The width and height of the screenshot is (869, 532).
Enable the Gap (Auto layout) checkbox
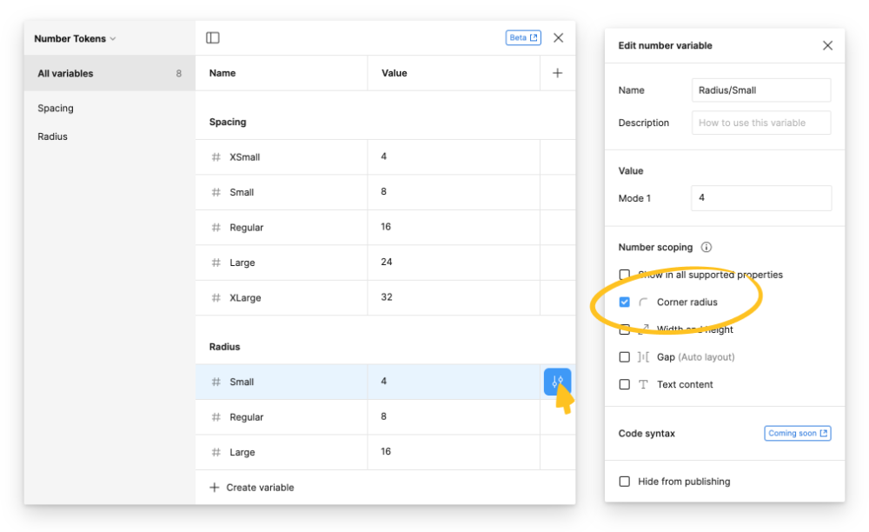pyautogui.click(x=624, y=357)
